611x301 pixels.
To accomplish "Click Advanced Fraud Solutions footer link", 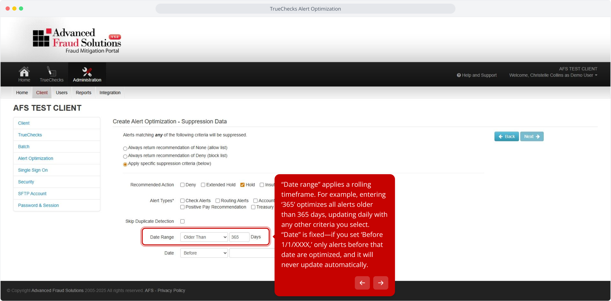I will click(57, 290).
